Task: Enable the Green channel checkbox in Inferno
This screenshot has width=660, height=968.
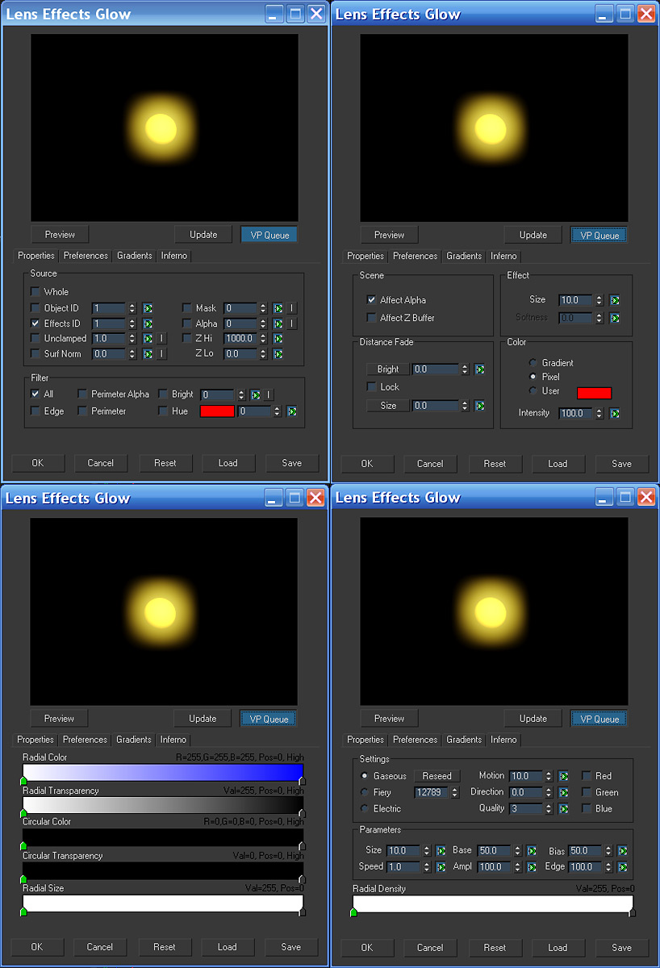Action: (587, 792)
